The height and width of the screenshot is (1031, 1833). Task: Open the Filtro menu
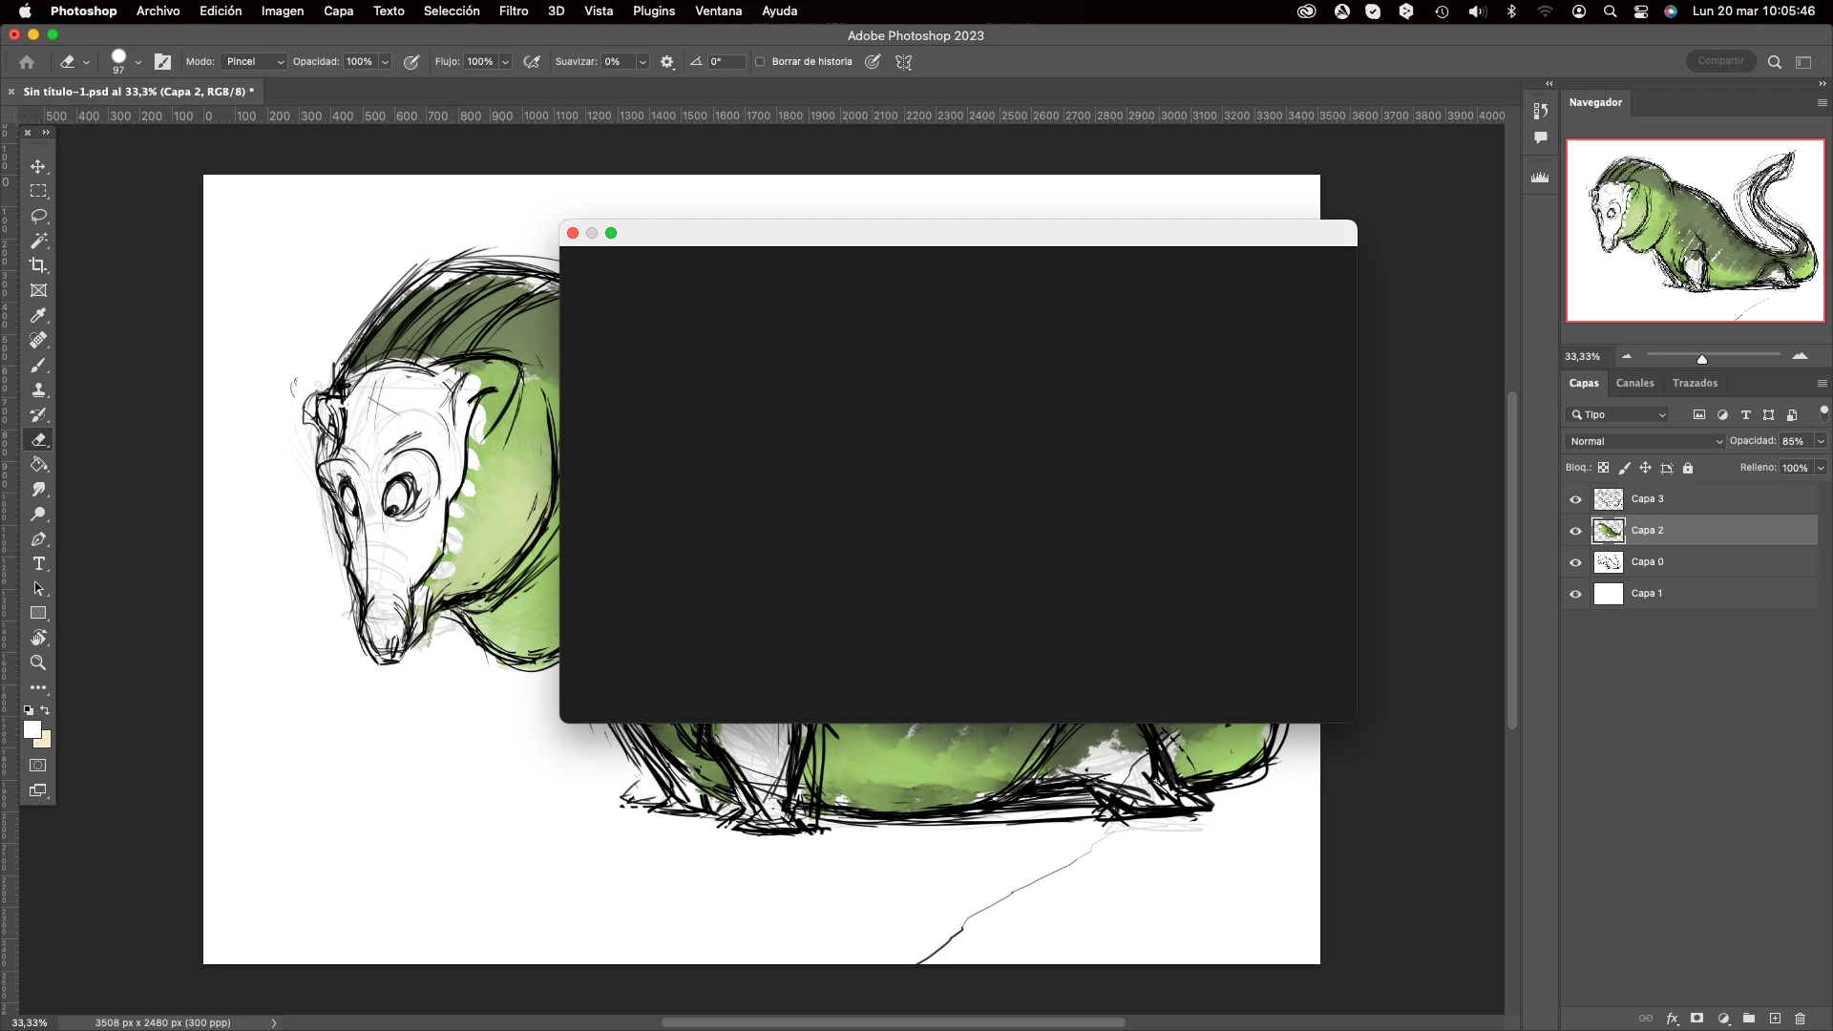coord(513,11)
